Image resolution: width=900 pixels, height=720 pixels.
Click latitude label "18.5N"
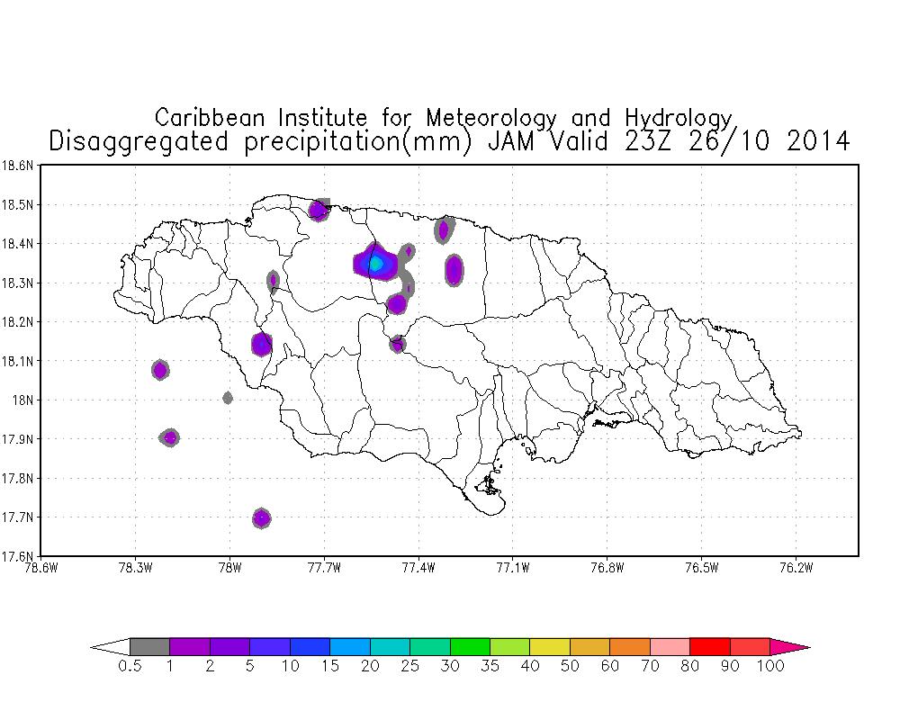[18, 205]
